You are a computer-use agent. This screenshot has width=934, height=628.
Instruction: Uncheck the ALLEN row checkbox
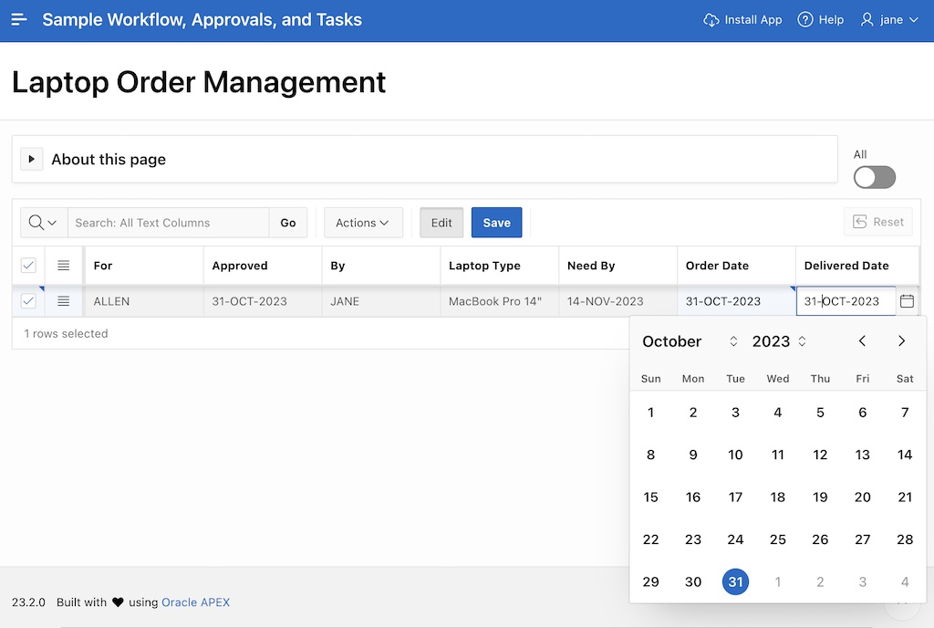[x=28, y=300]
